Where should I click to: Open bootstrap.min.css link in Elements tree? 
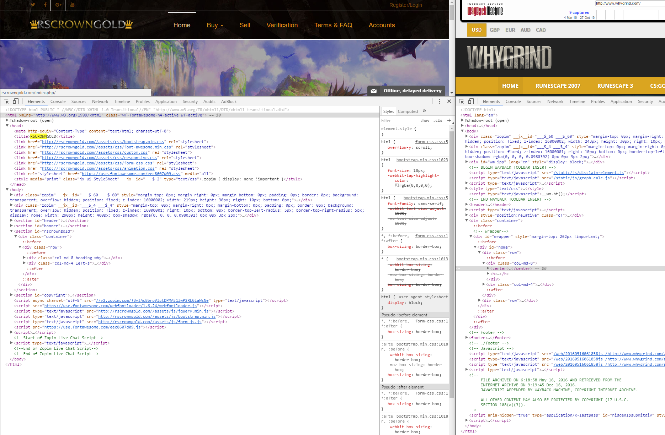click(103, 142)
